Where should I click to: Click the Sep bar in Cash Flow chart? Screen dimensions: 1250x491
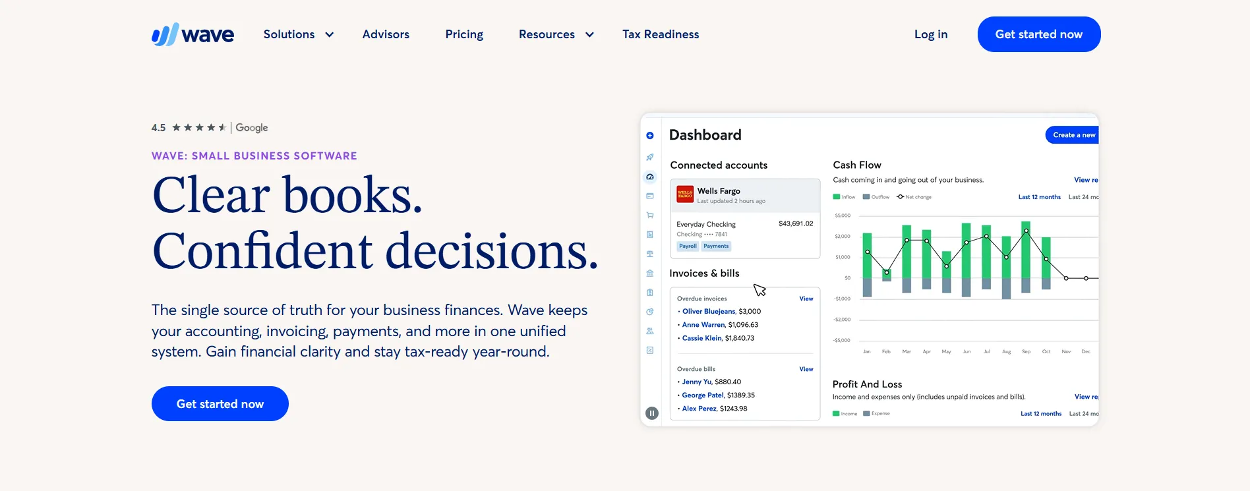click(x=1026, y=257)
